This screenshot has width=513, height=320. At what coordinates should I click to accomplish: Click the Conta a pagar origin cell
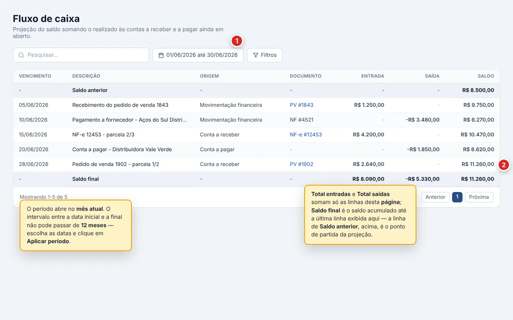217,150
